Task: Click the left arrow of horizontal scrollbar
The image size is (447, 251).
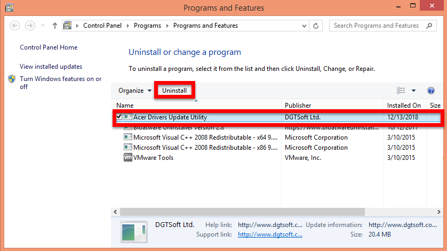Action: click(115, 212)
